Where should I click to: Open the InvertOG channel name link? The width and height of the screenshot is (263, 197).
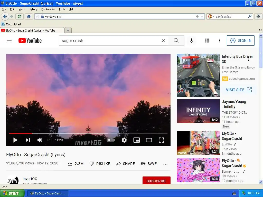click(x=30, y=179)
